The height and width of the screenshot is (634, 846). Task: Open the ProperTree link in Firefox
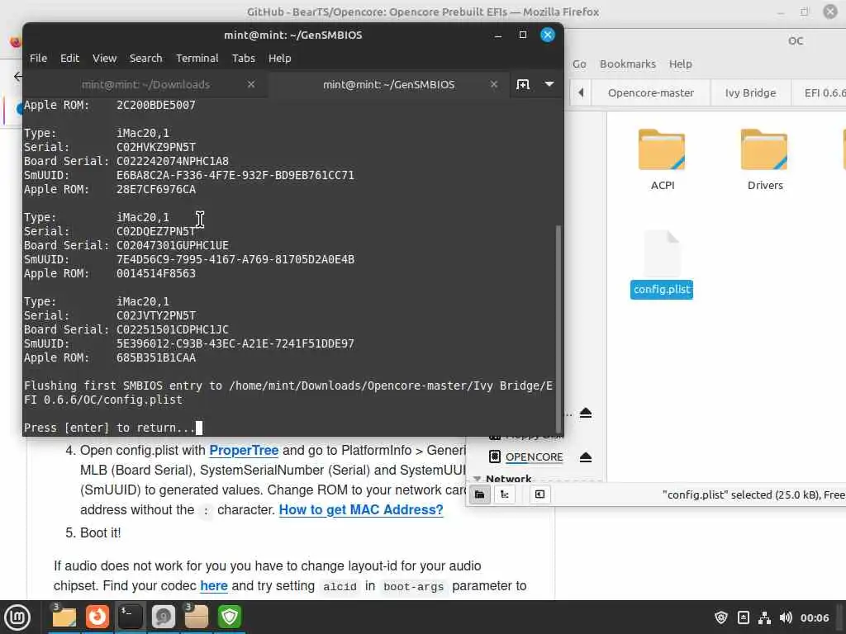pos(244,450)
